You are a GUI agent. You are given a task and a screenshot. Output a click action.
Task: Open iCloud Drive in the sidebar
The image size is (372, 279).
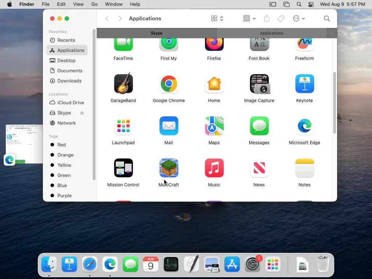67,103
